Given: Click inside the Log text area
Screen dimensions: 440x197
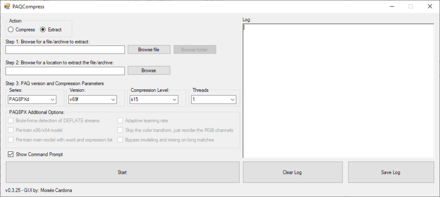Looking at the screenshot, I should 339,91.
